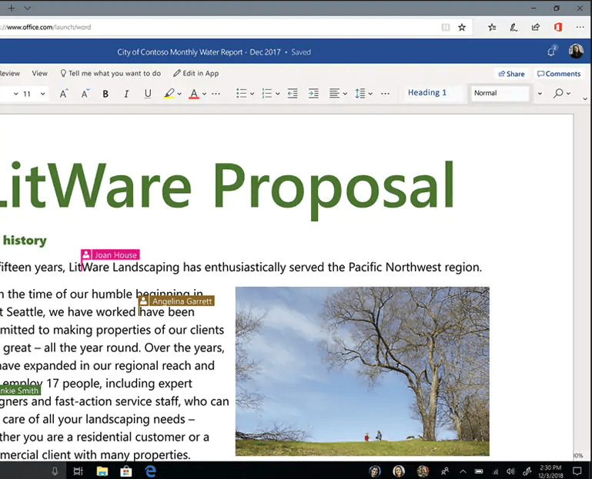Open the Comments pane
Viewport: 592px width, 479px height.
click(x=559, y=74)
